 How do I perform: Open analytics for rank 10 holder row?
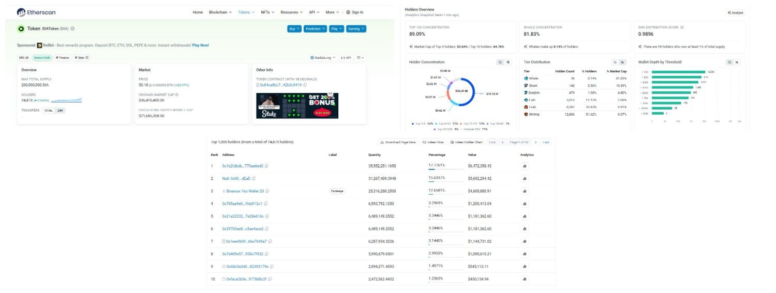point(525,279)
